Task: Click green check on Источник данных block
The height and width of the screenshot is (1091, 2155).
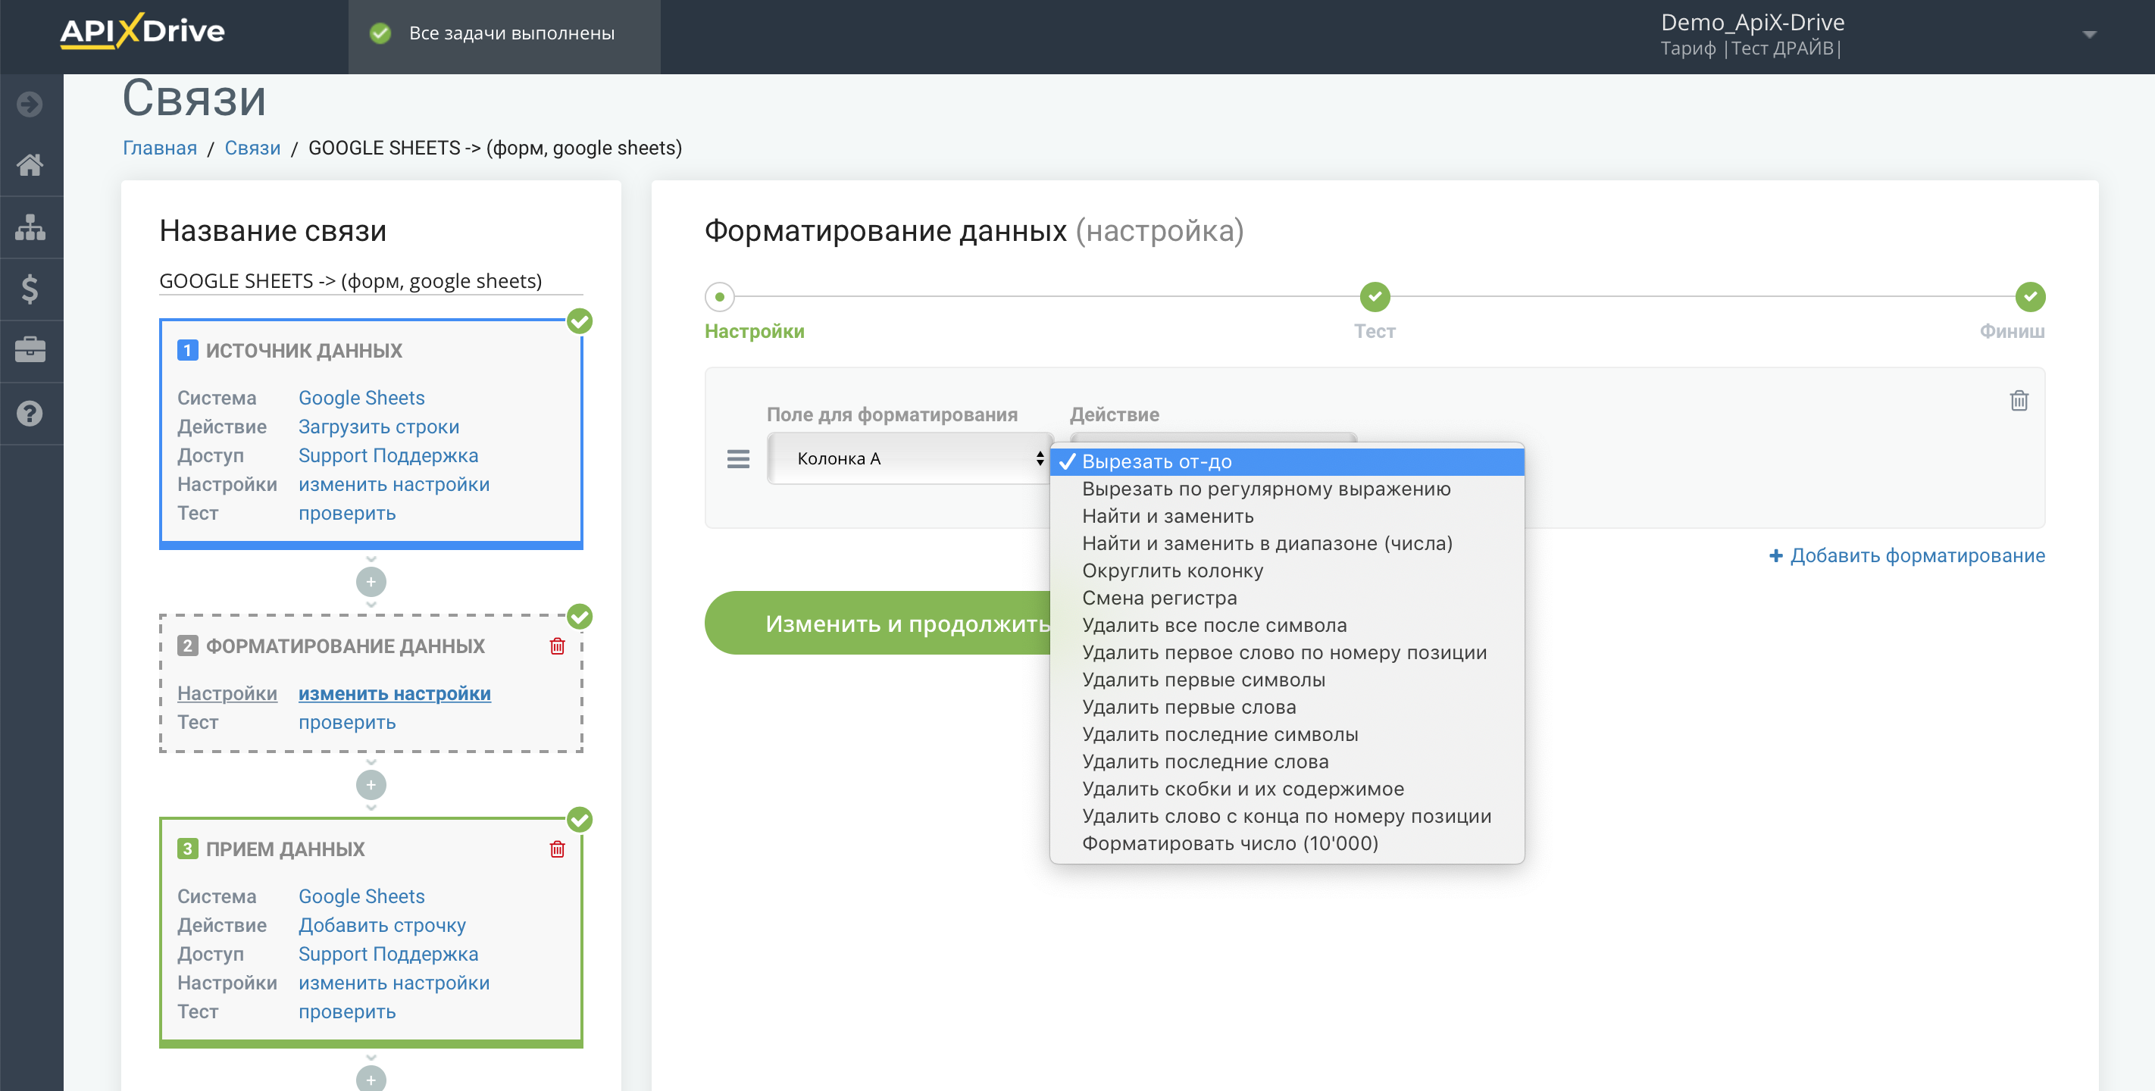Action: click(580, 320)
